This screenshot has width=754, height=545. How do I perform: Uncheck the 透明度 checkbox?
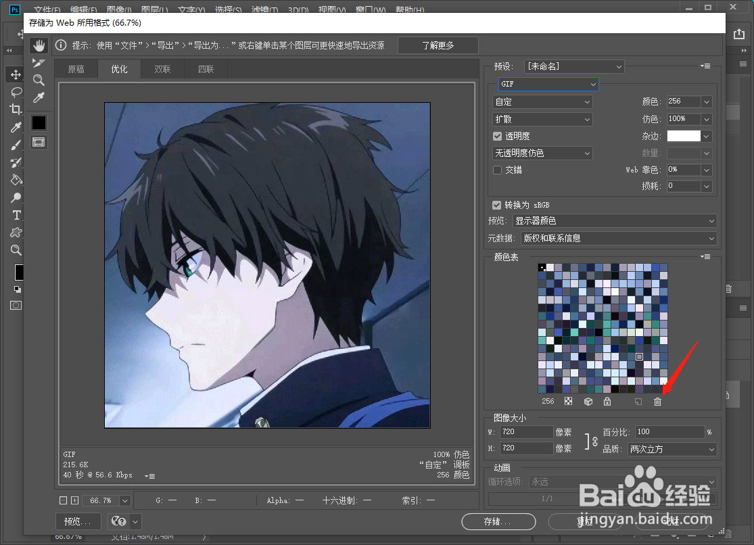tap(498, 136)
